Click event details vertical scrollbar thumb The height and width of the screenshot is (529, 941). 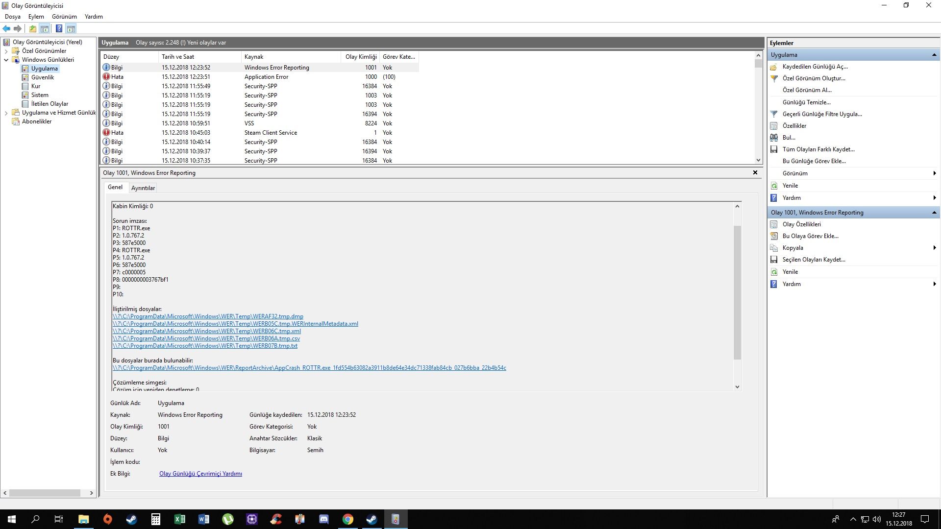click(x=737, y=292)
